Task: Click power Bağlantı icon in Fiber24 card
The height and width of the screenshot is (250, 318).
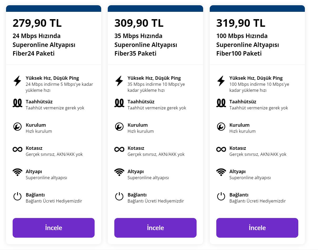Action: click(17, 196)
